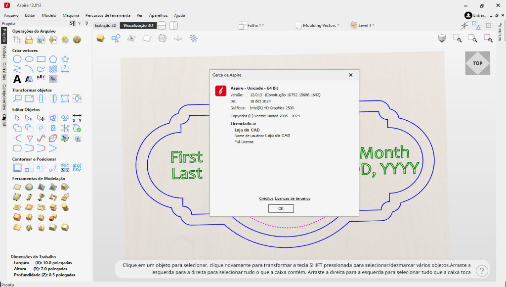Select the Create Dome shape modeling tool

pyautogui.click(x=29, y=187)
